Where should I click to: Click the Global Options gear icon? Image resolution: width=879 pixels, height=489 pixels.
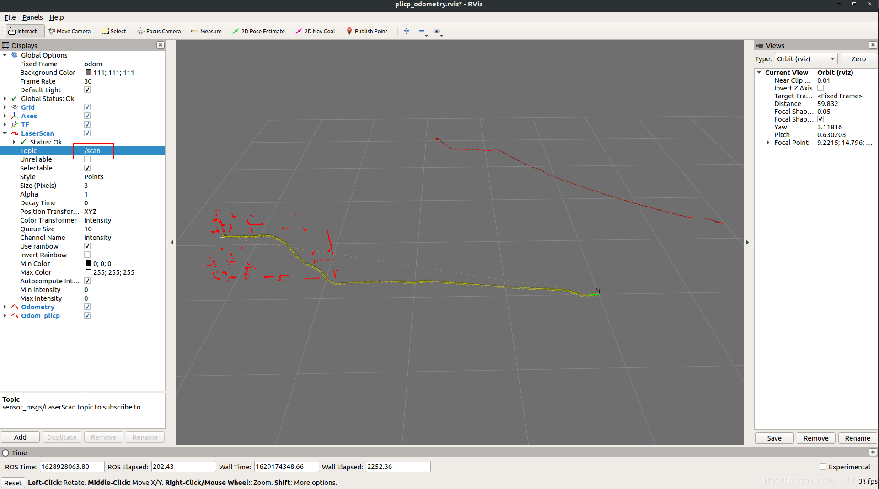(15, 55)
